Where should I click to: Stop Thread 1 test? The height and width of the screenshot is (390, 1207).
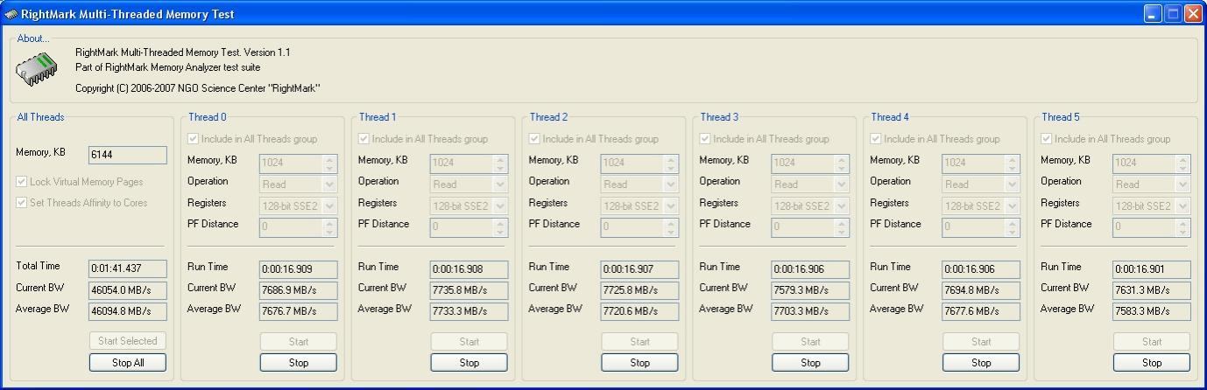[469, 363]
